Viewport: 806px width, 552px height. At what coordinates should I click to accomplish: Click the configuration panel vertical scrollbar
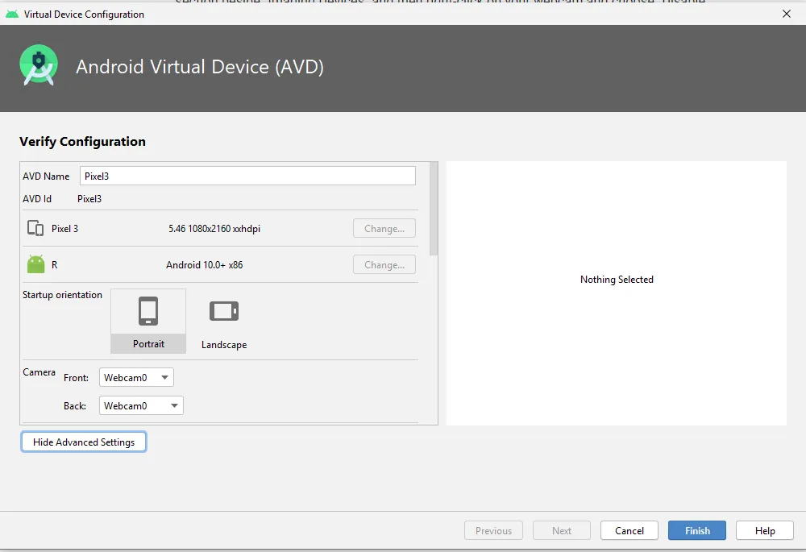[x=434, y=209]
